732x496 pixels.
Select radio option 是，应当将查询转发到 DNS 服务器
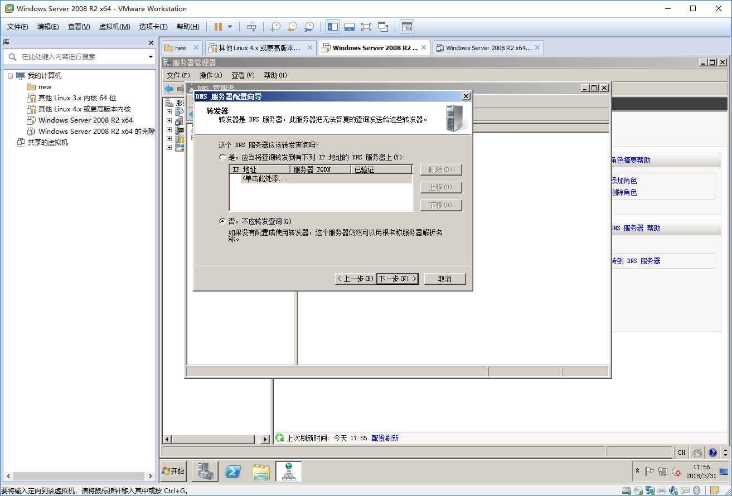tap(222, 157)
